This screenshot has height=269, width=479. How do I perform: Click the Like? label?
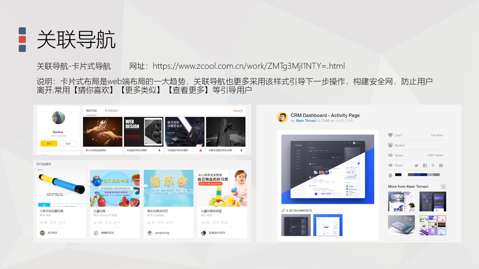[399, 135]
